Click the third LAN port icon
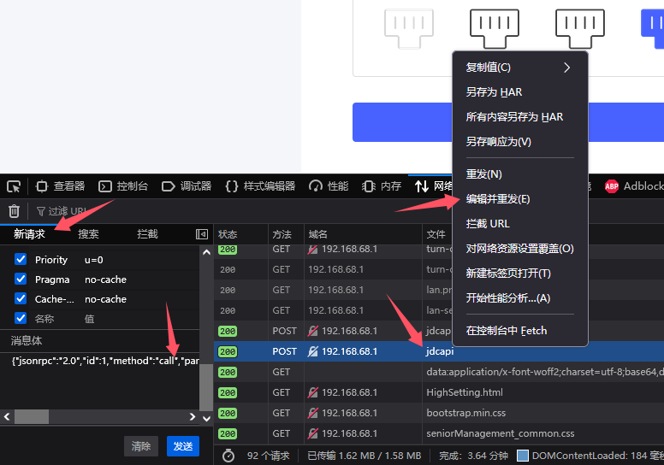This screenshot has width=664, height=465. (580, 28)
